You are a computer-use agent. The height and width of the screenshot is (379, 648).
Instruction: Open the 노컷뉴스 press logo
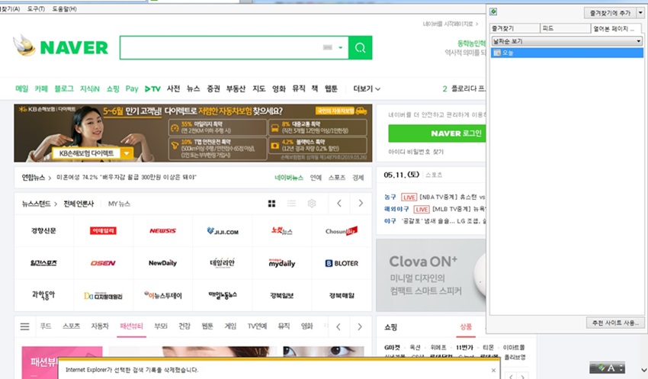(282, 230)
